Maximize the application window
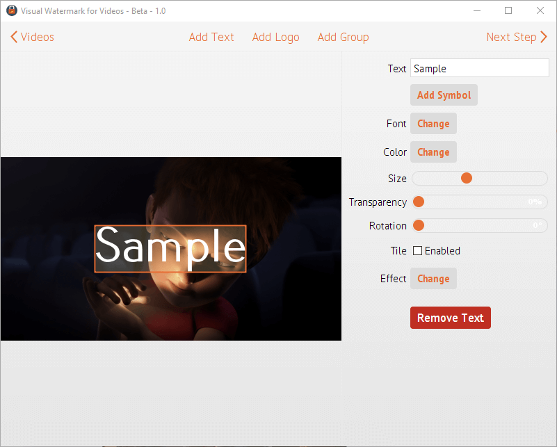 click(x=508, y=11)
